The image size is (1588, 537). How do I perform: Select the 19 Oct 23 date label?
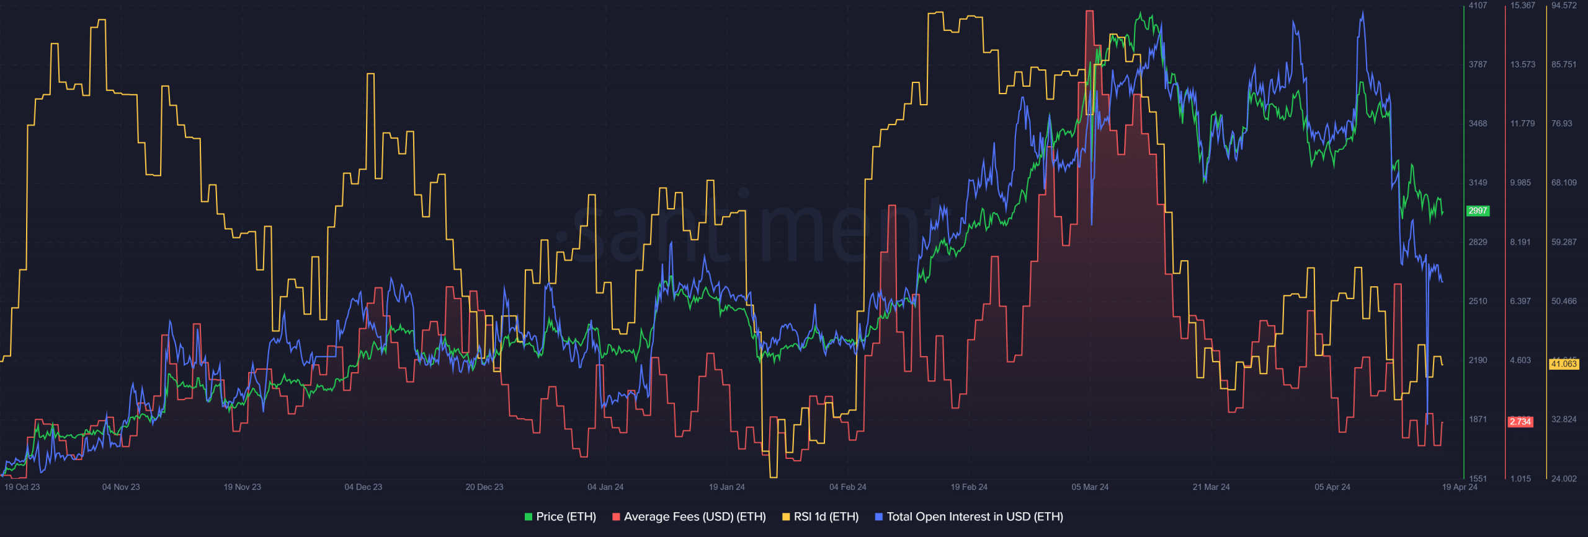(x=22, y=487)
